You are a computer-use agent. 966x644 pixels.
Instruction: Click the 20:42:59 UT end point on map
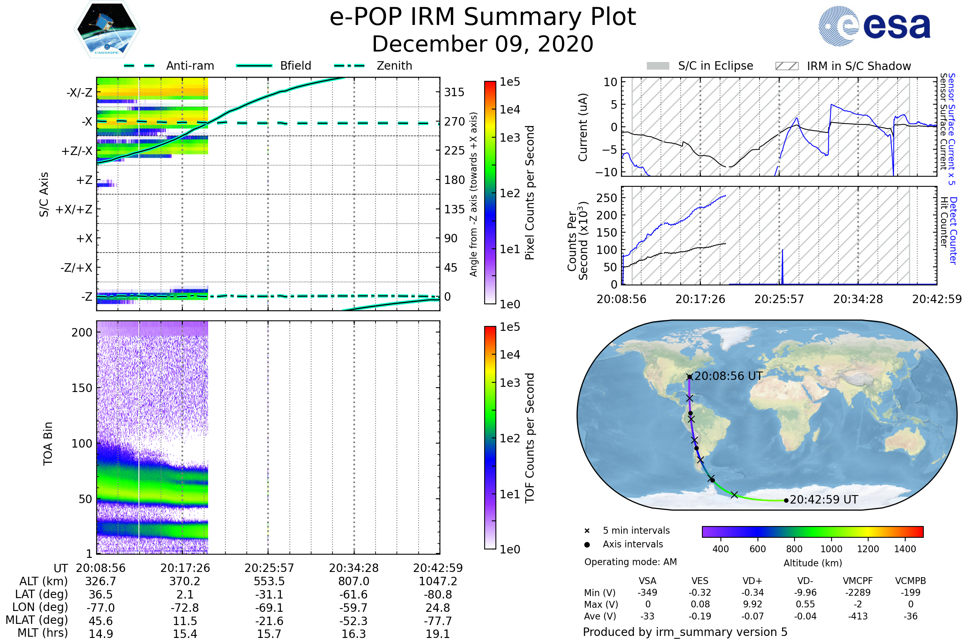tap(786, 500)
